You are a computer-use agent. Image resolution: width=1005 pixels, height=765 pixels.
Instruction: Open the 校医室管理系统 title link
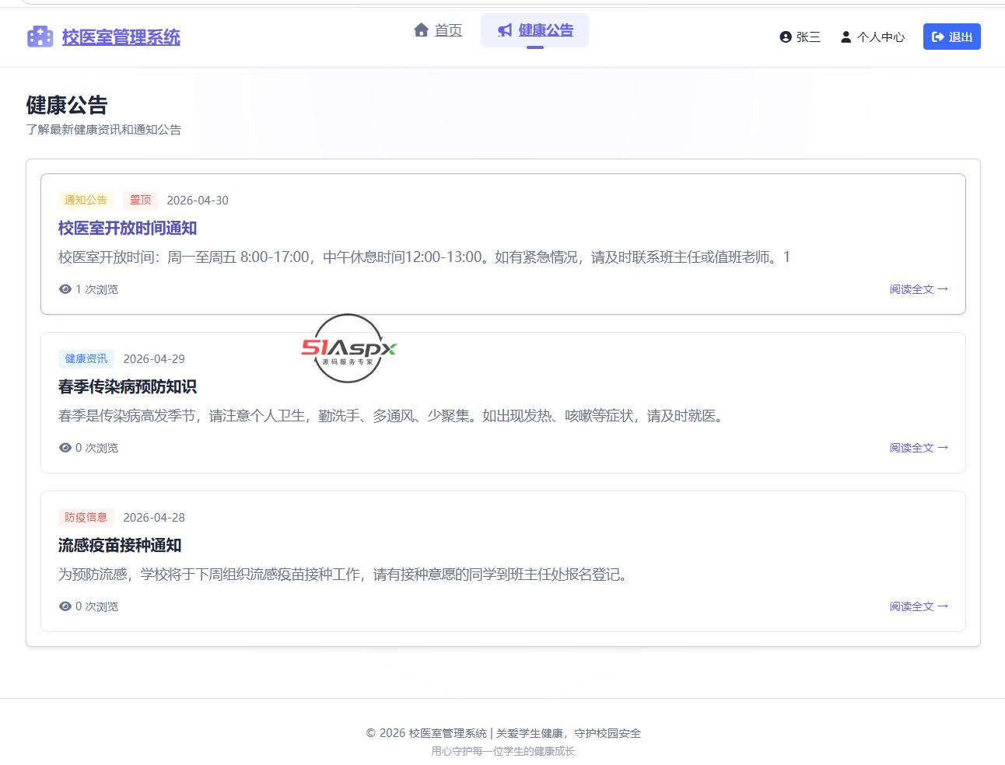121,37
